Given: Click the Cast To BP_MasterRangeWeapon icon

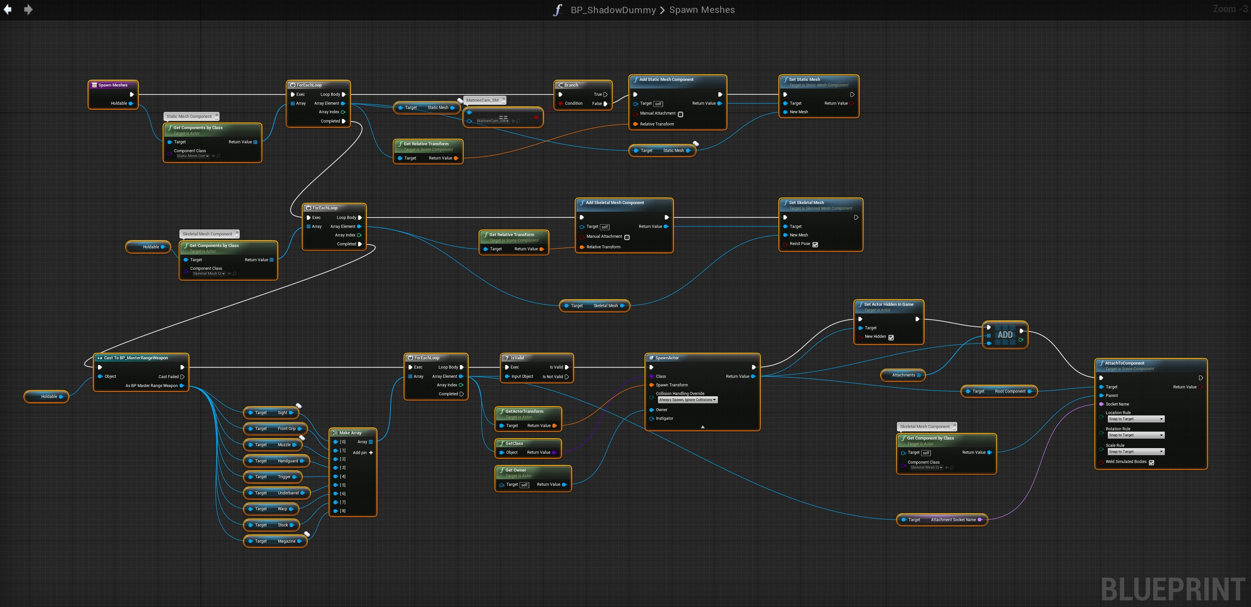Looking at the screenshot, I should click(x=99, y=358).
